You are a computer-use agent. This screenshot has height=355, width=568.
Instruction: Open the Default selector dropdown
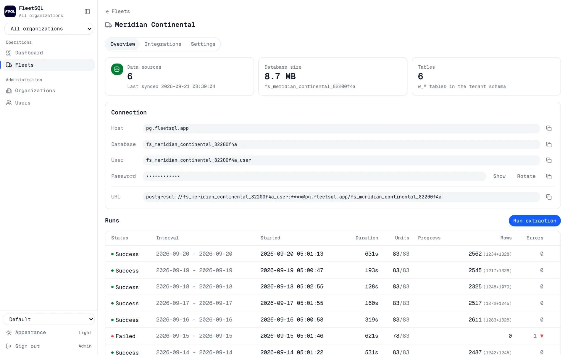pos(49,319)
